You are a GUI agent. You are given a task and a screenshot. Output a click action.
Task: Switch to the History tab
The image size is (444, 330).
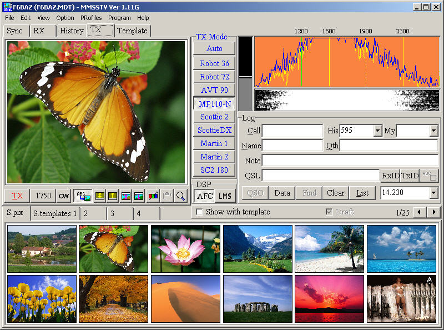tap(72, 31)
